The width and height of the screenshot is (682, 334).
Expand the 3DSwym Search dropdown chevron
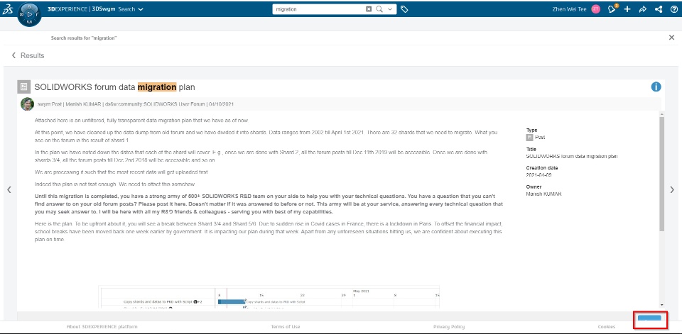click(141, 9)
